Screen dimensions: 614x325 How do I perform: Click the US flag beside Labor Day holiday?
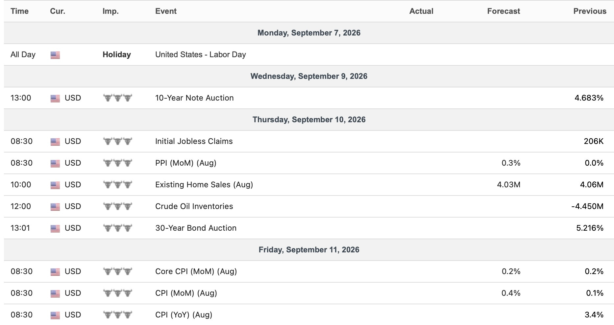click(x=55, y=55)
